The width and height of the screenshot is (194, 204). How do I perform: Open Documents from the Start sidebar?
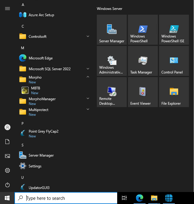click(7, 142)
